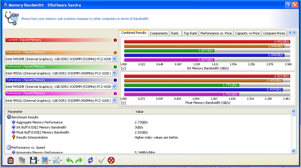Viewport: 301px width, 168px height.
Task: Select the Performance vs. Speed row
Action: point(148,147)
